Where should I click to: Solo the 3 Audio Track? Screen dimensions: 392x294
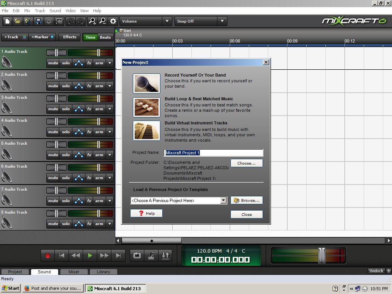66,109
